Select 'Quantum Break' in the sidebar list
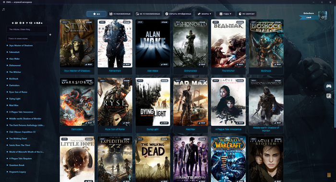 coord(17,165)
